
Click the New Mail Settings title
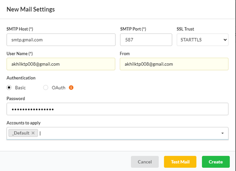click(31, 9)
